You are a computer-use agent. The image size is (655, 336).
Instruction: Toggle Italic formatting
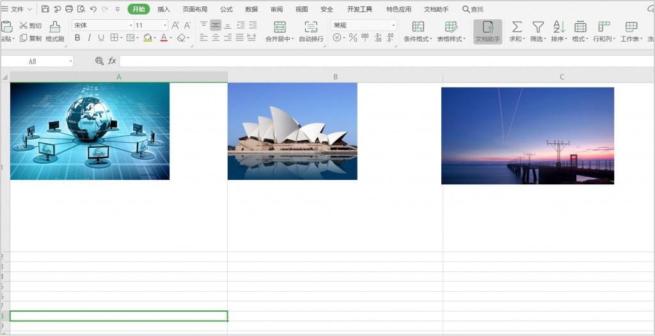pyautogui.click(x=89, y=38)
